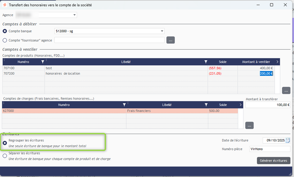The width and height of the screenshot is (294, 177).
Task: Open the calendar picker for Date de l'écriture
Action: tap(288, 140)
